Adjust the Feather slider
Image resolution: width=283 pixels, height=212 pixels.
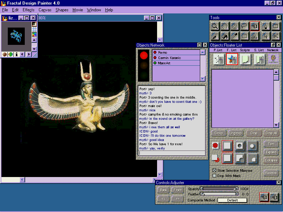219,194
